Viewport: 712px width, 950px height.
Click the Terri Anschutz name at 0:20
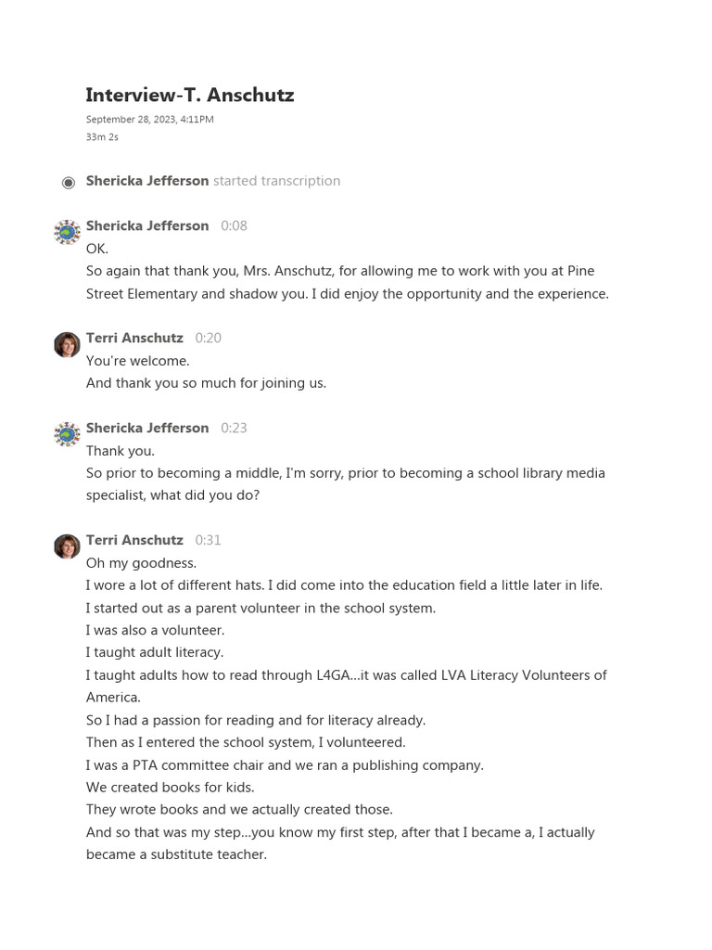point(134,339)
